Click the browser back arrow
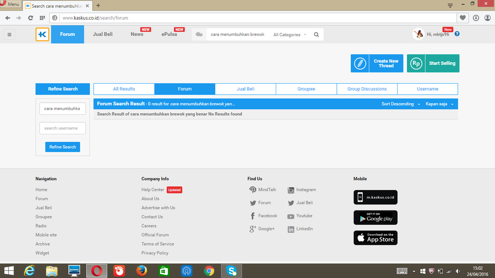Viewport: 495px width, 278px height. pyautogui.click(x=8, y=18)
